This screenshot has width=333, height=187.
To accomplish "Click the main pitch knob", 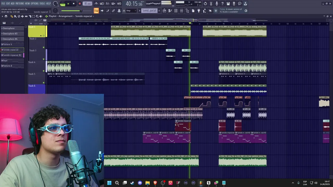I will click(55, 11).
